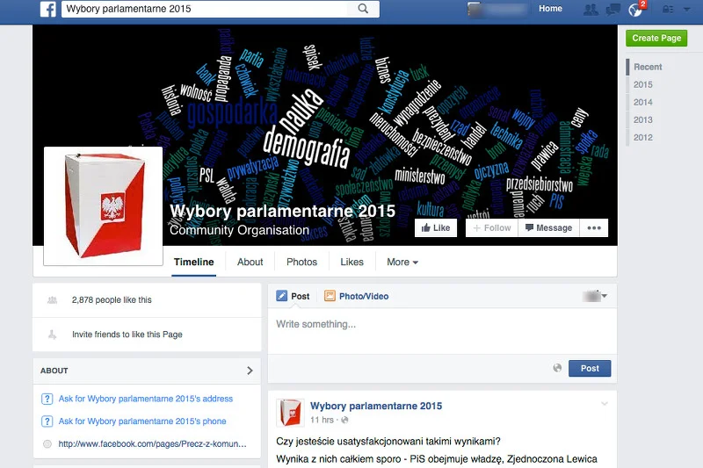The width and height of the screenshot is (703, 468).
Task: Open the composer audience globe icon
Action: [557, 368]
